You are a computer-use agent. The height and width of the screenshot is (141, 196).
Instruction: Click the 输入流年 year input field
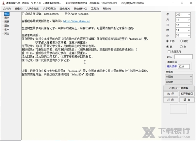tap(184, 66)
